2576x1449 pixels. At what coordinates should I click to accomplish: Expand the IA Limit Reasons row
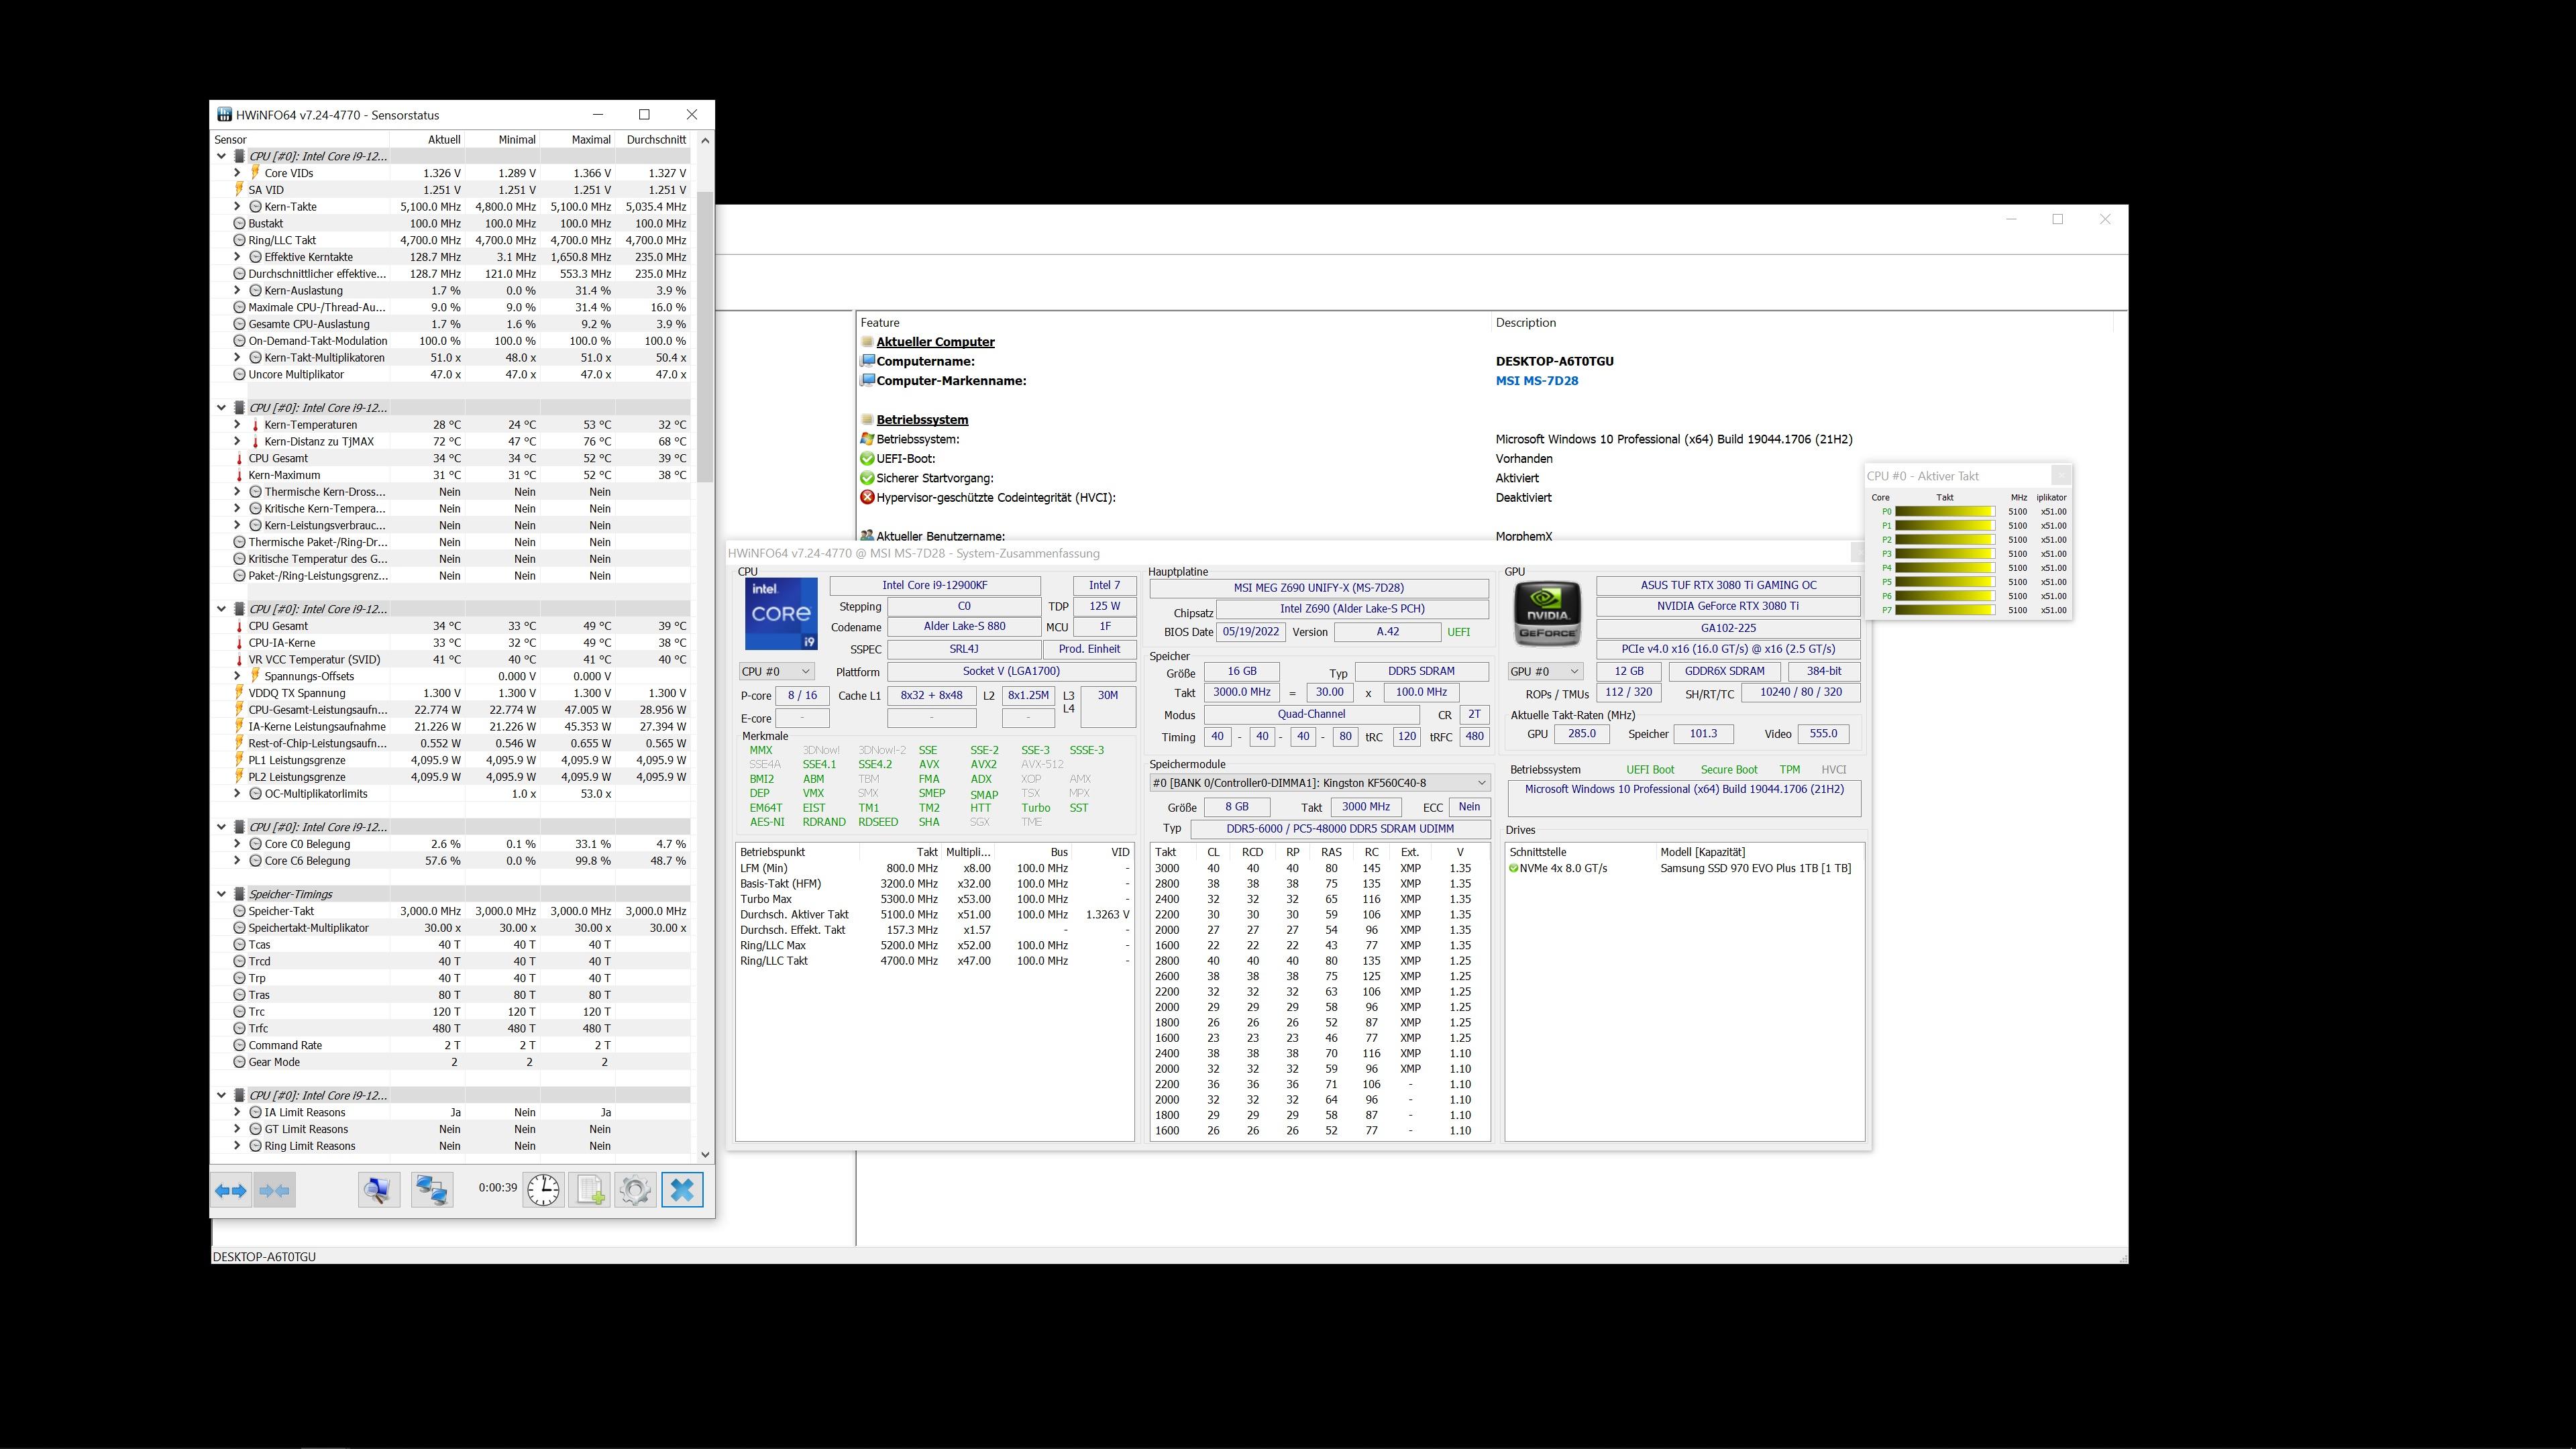(237, 1112)
